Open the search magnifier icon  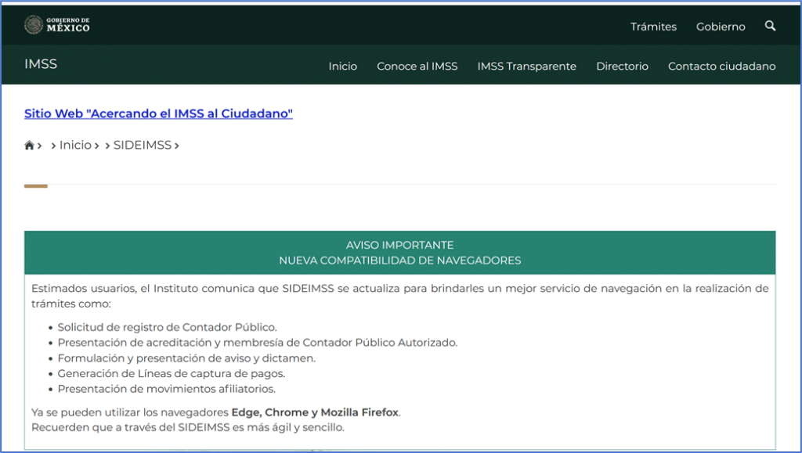pos(770,26)
